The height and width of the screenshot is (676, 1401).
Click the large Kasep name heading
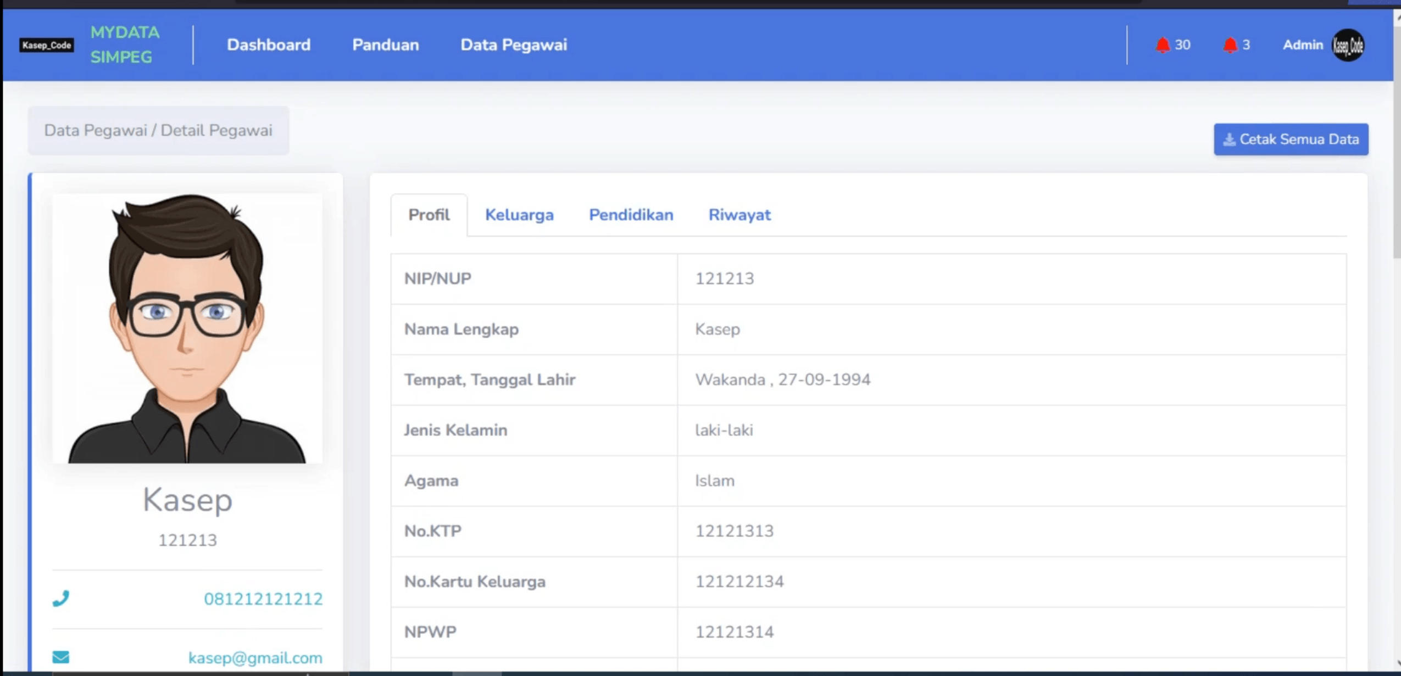(188, 500)
